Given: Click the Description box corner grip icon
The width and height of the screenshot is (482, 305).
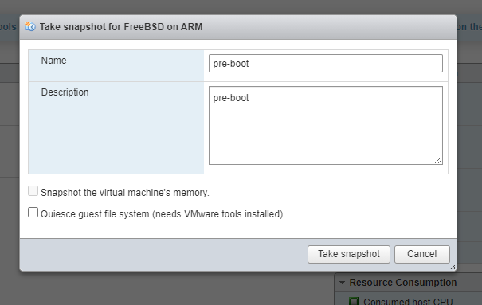Looking at the screenshot, I should [x=438, y=160].
